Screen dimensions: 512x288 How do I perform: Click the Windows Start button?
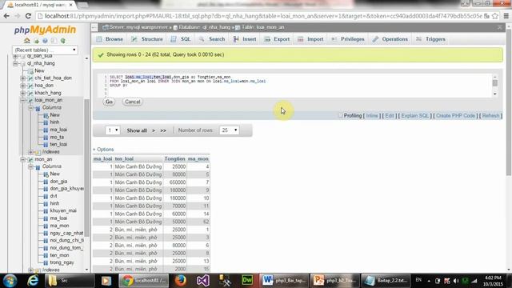10,281
